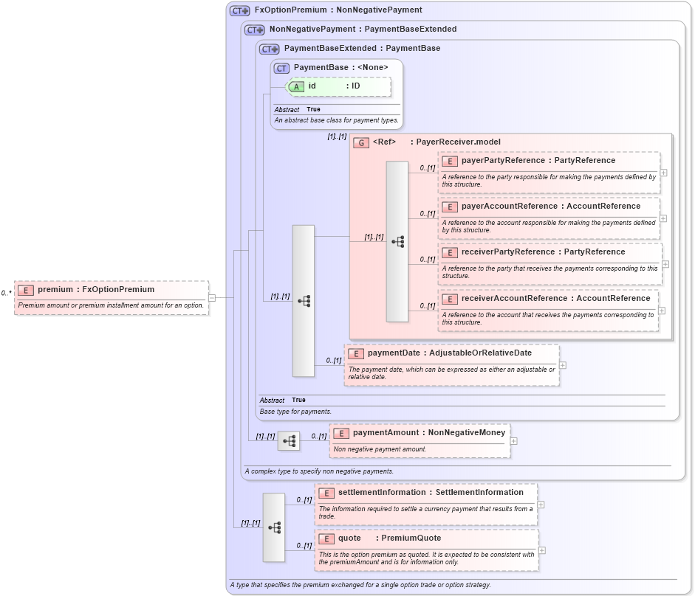Viewport: 695px width, 596px height.
Task: Expand the paymentDate element plus box
Action: 563,364
